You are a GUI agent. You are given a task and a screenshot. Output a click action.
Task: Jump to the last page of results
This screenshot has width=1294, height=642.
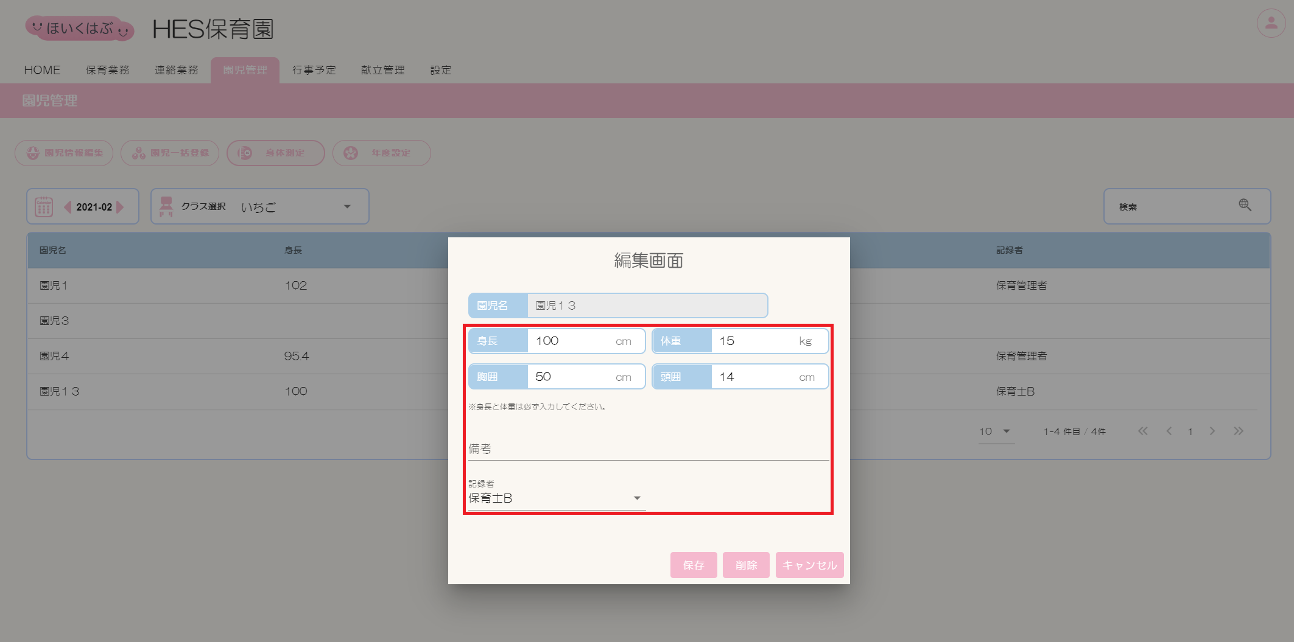point(1238,431)
